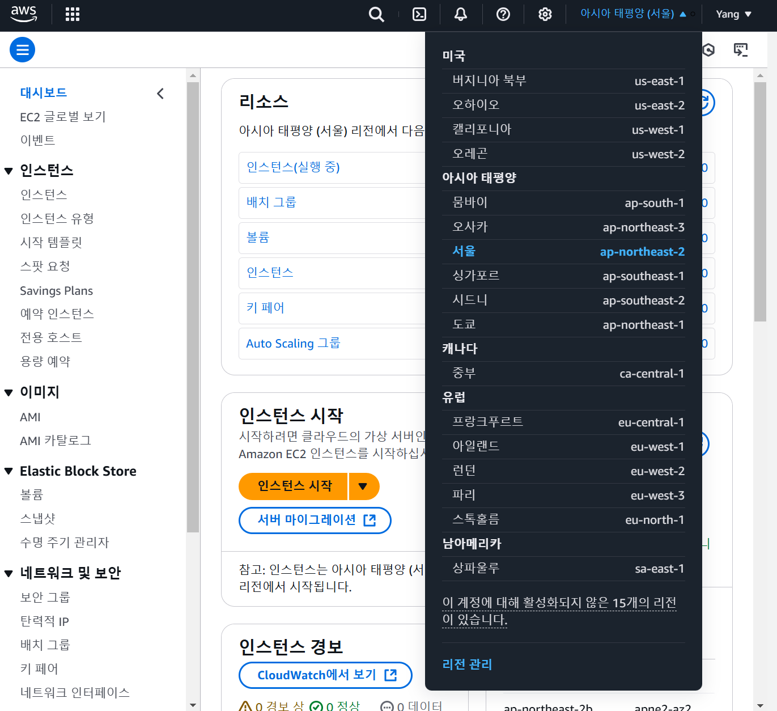Open the search magnifier icon
Image resolution: width=777 pixels, height=711 pixels.
pyautogui.click(x=376, y=14)
